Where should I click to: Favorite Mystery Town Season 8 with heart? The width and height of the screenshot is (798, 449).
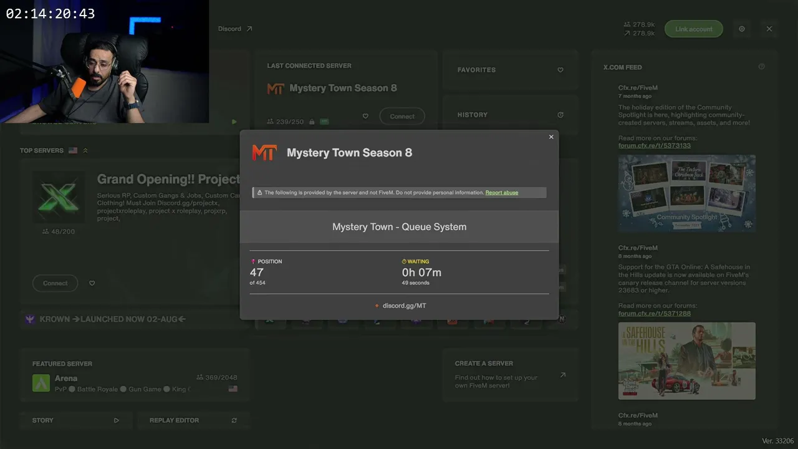365,117
